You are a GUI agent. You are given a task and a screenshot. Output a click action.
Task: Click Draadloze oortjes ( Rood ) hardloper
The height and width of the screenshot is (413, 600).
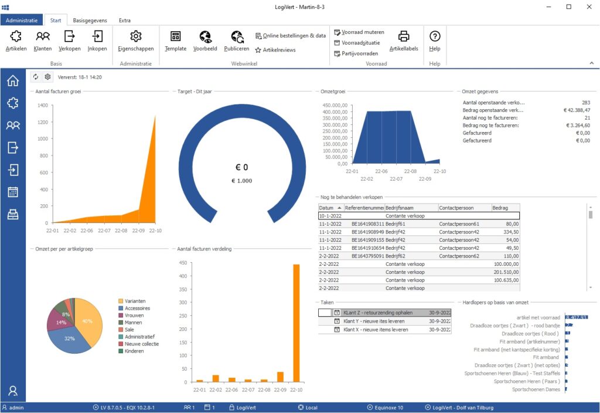[x=530, y=333]
